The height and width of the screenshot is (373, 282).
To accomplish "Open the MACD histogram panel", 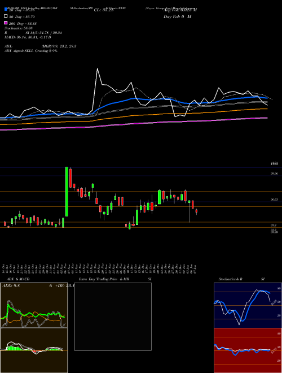I will (x=34, y=350).
